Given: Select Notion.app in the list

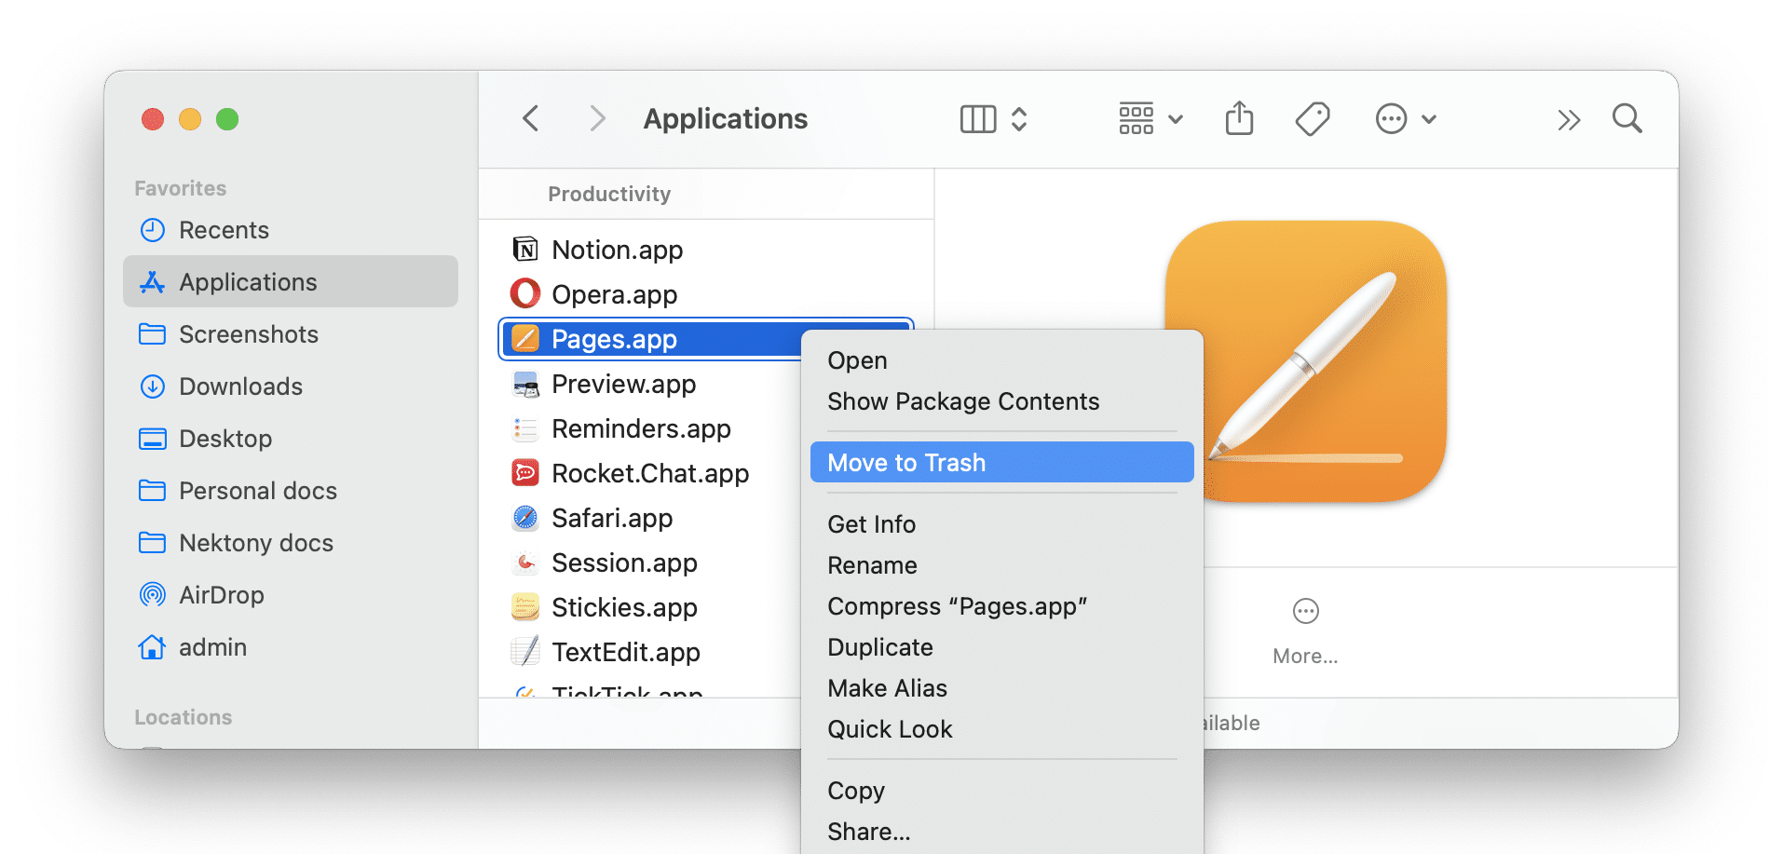Looking at the screenshot, I should [707, 250].
